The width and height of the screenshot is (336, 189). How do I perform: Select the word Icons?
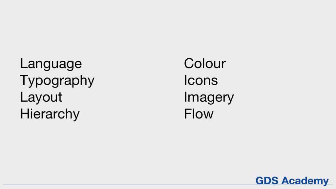tap(201, 80)
